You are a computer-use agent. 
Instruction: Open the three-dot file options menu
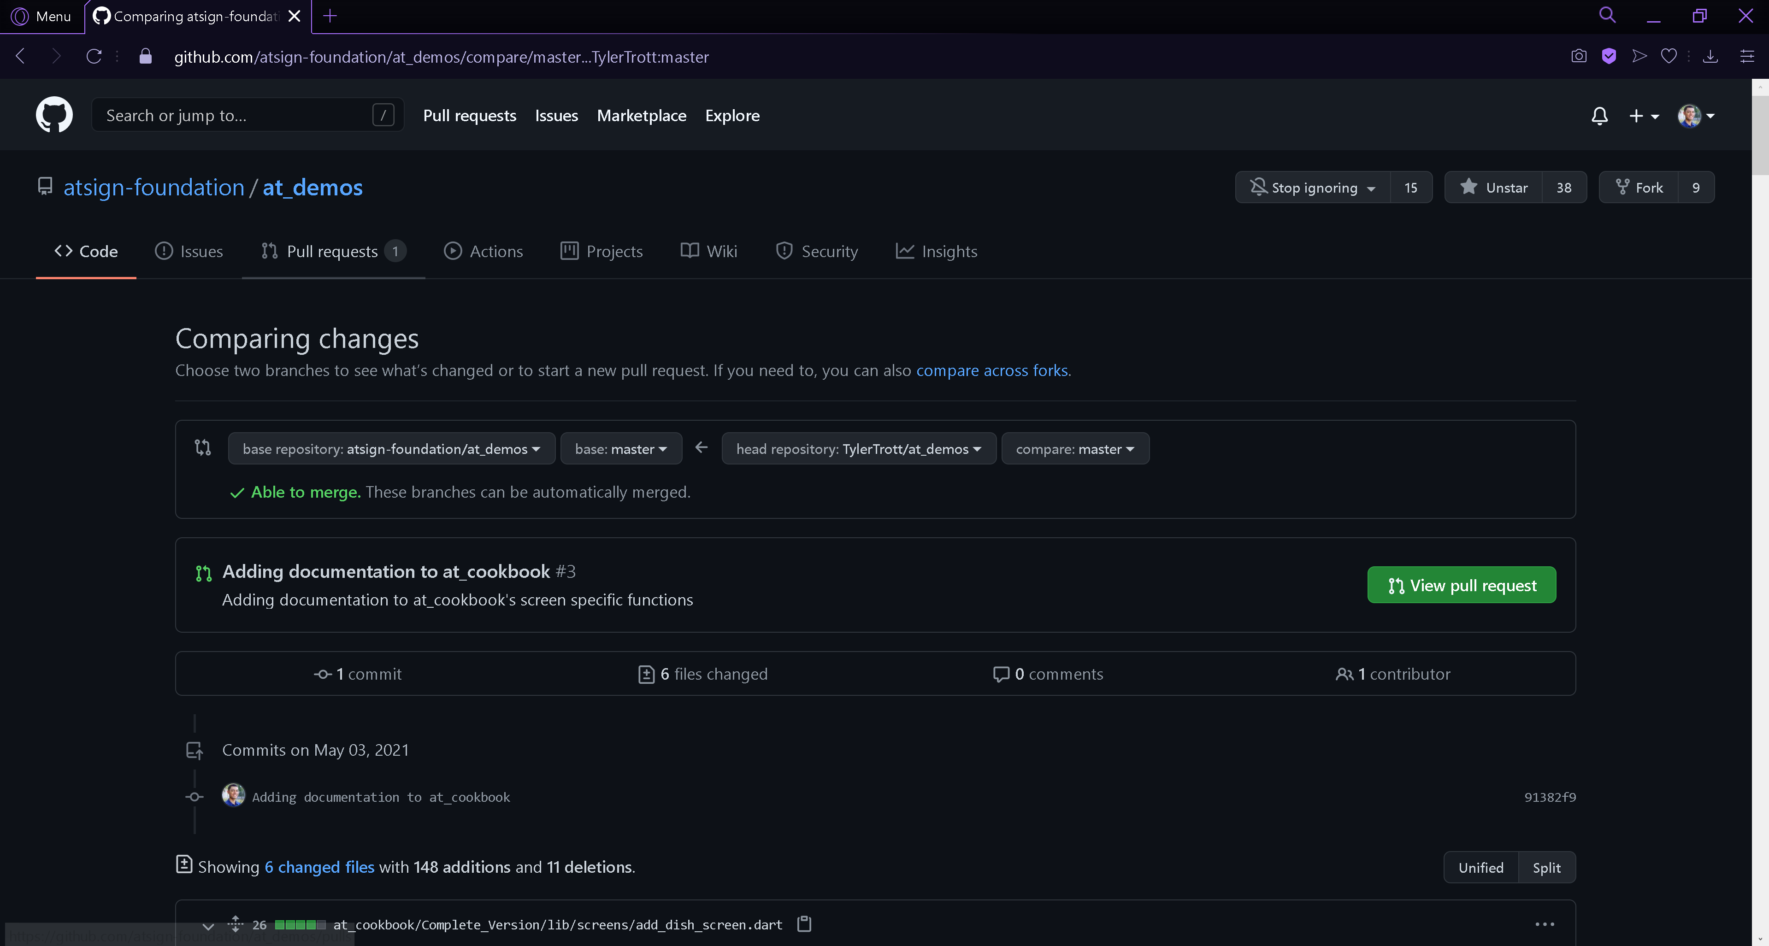[x=1545, y=924]
